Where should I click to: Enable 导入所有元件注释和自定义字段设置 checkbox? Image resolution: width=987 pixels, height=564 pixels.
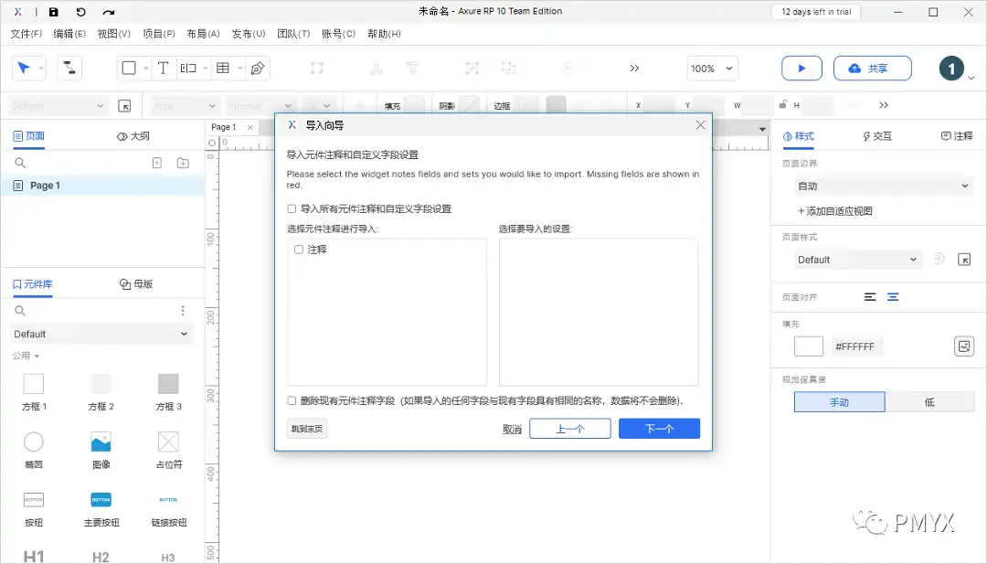292,207
